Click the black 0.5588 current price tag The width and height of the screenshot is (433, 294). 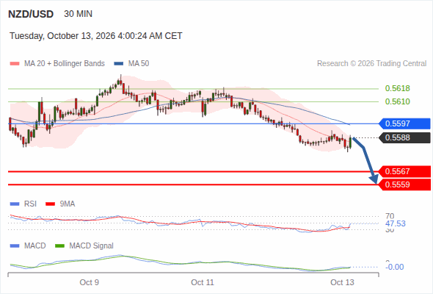point(404,137)
